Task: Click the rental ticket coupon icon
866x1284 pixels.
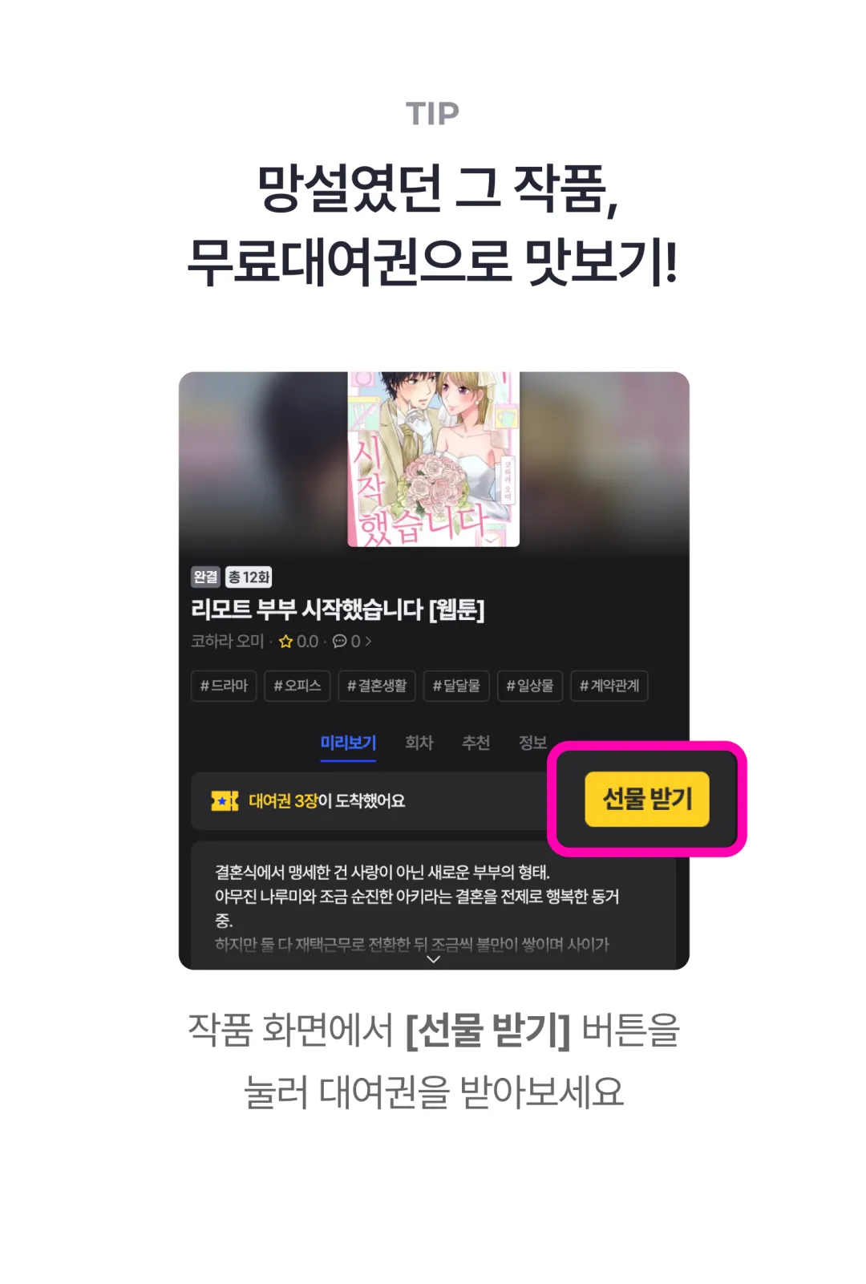Action: pyautogui.click(x=225, y=800)
